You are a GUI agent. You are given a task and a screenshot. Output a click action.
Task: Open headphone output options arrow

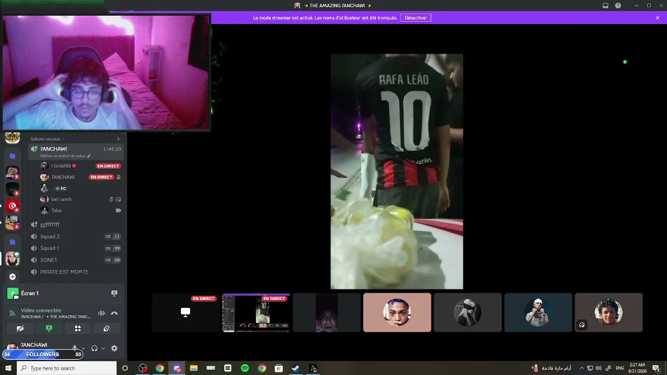(x=103, y=348)
